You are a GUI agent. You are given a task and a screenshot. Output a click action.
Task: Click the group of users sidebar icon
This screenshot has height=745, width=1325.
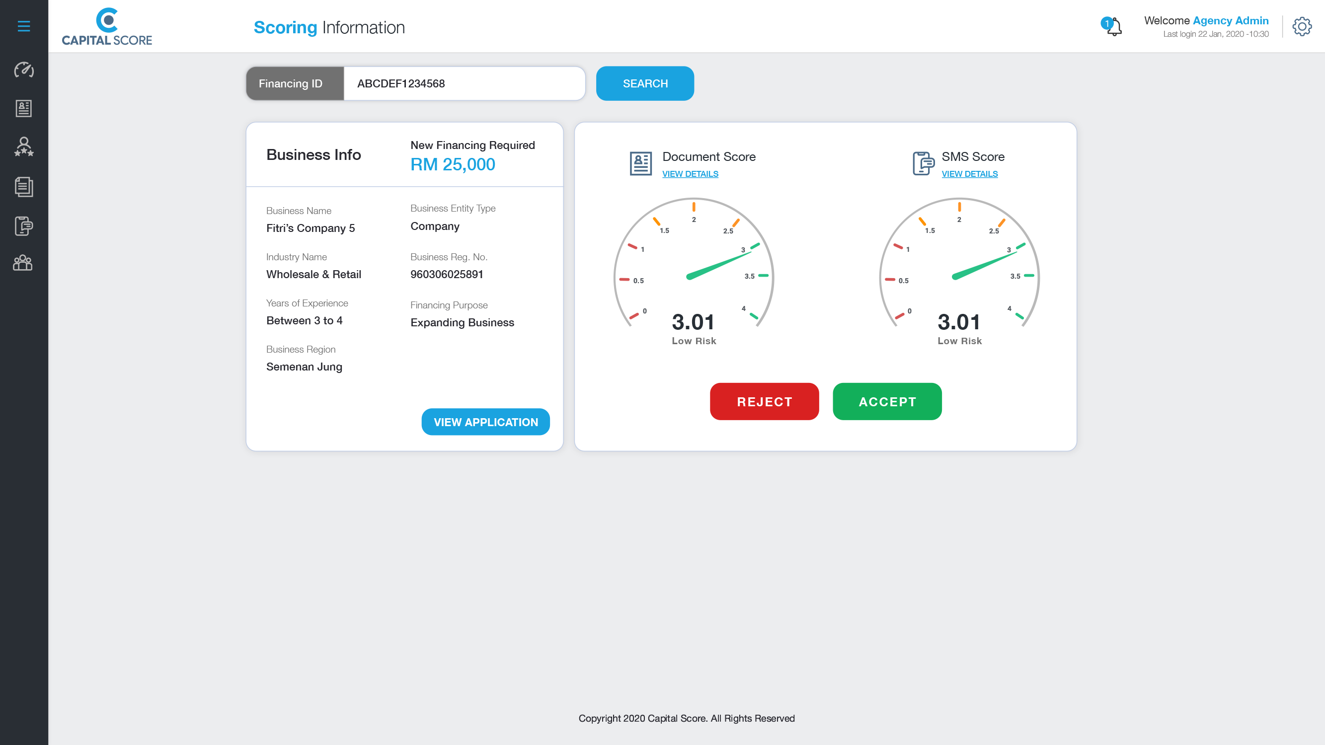click(23, 263)
